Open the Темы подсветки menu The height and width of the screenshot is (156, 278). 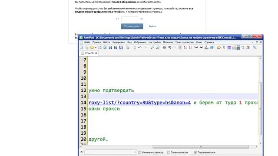pyautogui.click(x=184, y=42)
